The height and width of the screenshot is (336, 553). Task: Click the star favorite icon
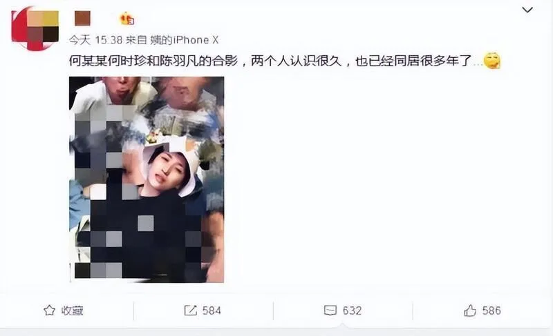coord(49,310)
